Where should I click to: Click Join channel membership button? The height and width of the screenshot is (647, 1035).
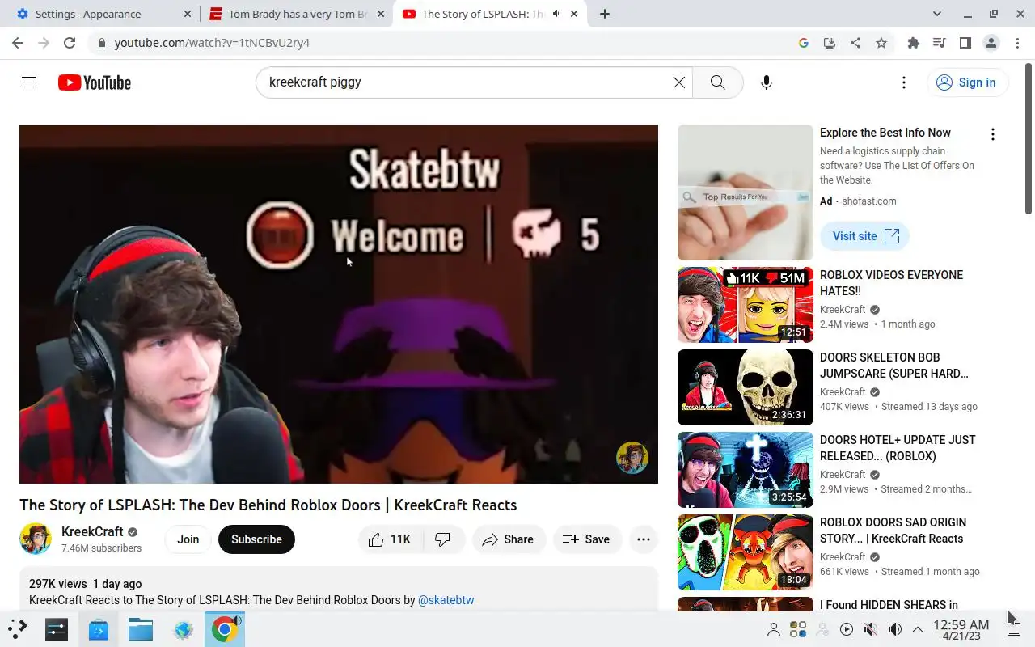(x=188, y=539)
